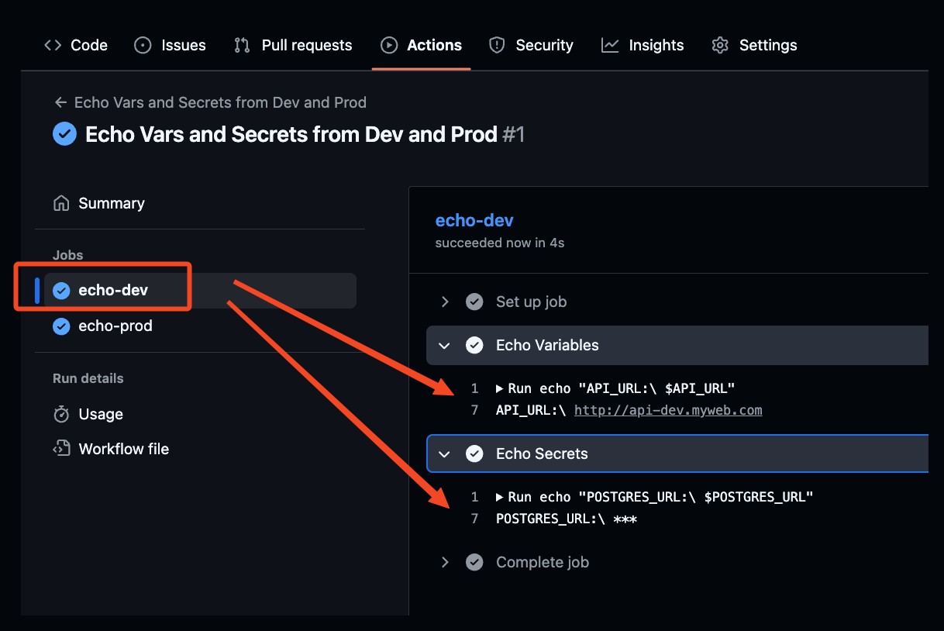Go to Pull requests tab
Viewport: 944px width, 631px height.
(294, 45)
